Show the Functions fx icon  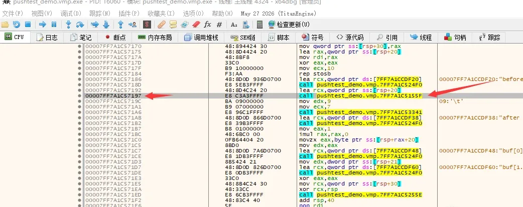[207, 24]
